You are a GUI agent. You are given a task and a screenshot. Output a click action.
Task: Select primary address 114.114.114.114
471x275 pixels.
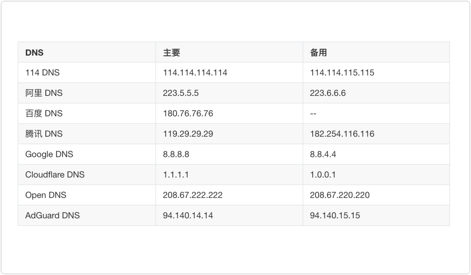point(195,73)
